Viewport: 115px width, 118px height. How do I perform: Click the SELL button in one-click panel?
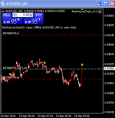[7, 15]
